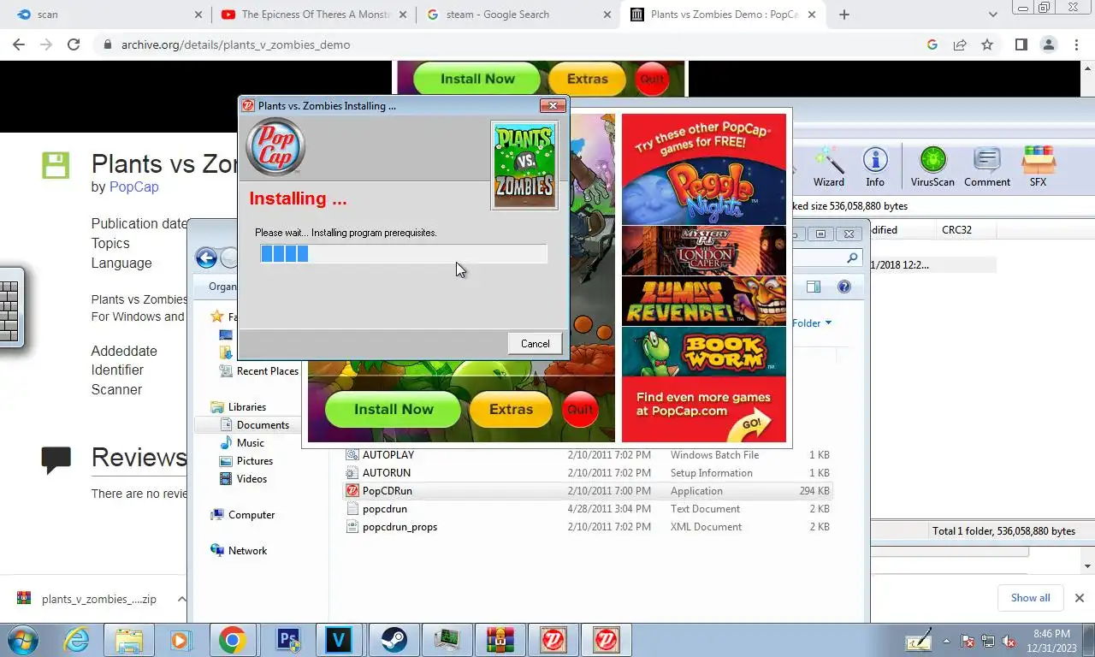Show hidden system tray icons
The height and width of the screenshot is (657, 1095).
(x=947, y=641)
